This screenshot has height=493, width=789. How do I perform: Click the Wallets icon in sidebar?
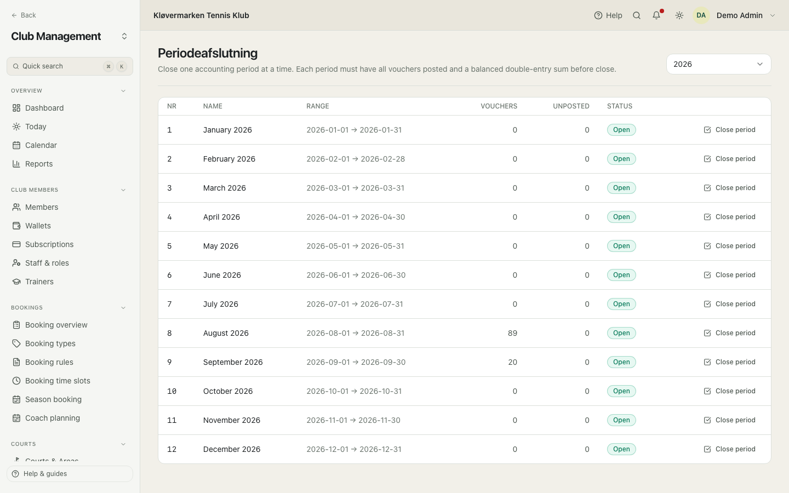tap(16, 226)
